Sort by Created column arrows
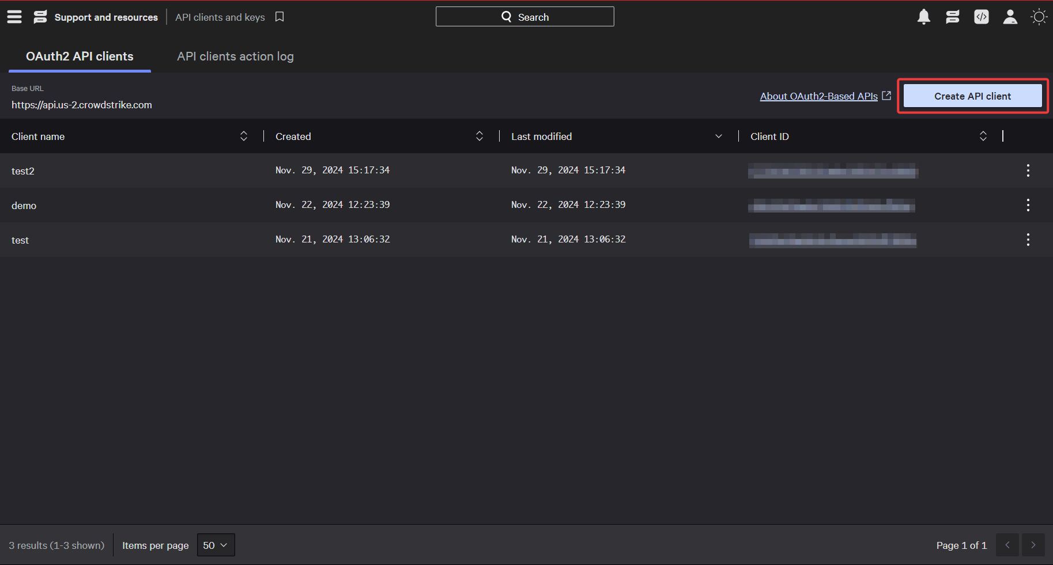Viewport: 1053px width, 565px height. pos(480,136)
